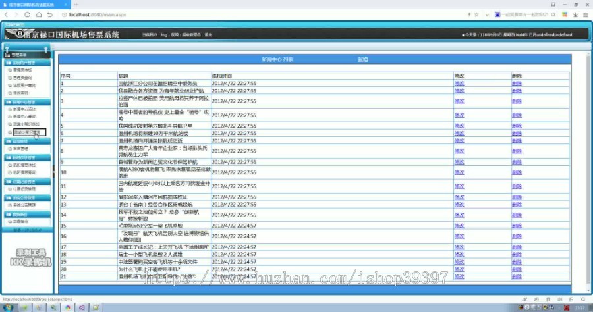
Task: Open the 系统公告管理 sub-item in the sidebar
Action: [x=24, y=205]
